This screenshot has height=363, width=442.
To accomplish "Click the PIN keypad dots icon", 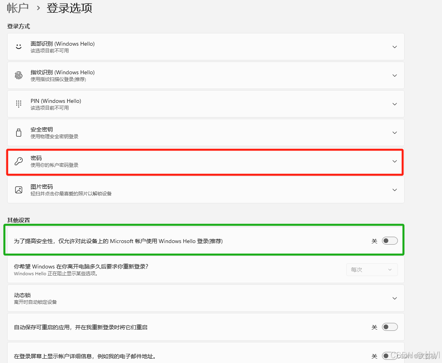I will (x=19, y=104).
